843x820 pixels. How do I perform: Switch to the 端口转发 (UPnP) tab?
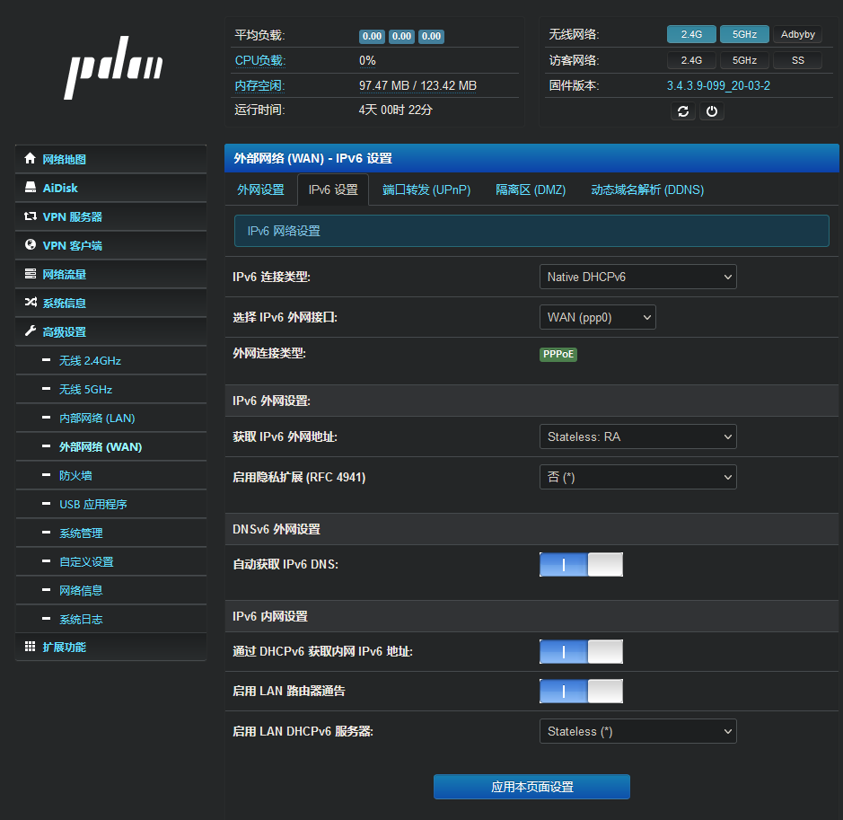(426, 190)
